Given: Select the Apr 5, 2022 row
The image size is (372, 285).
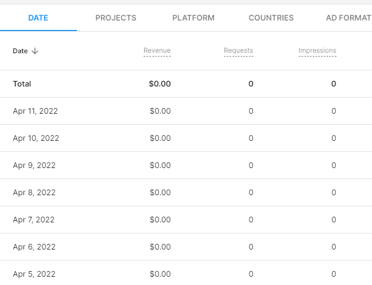Looking at the screenshot, I should [x=34, y=274].
